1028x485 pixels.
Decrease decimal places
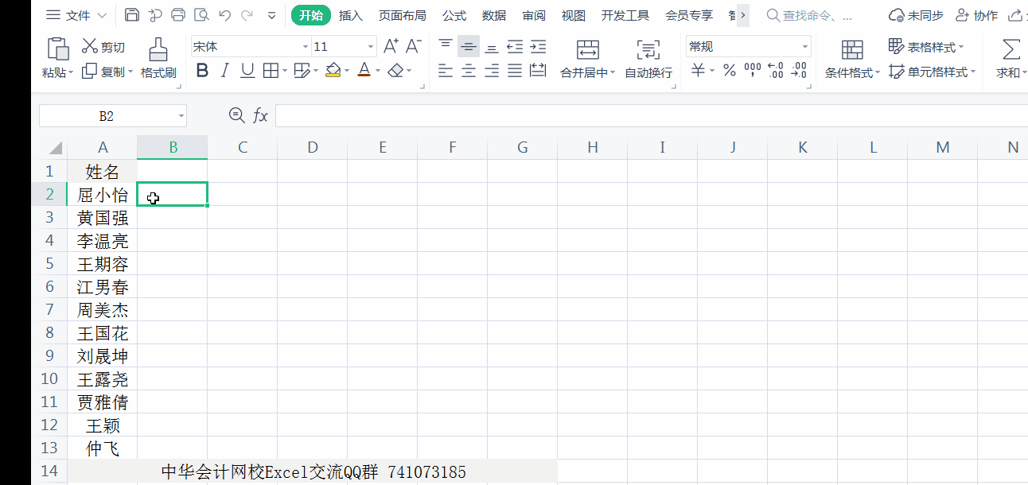coord(799,71)
